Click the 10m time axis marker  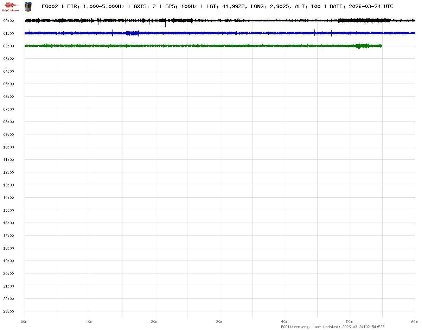pos(89,322)
